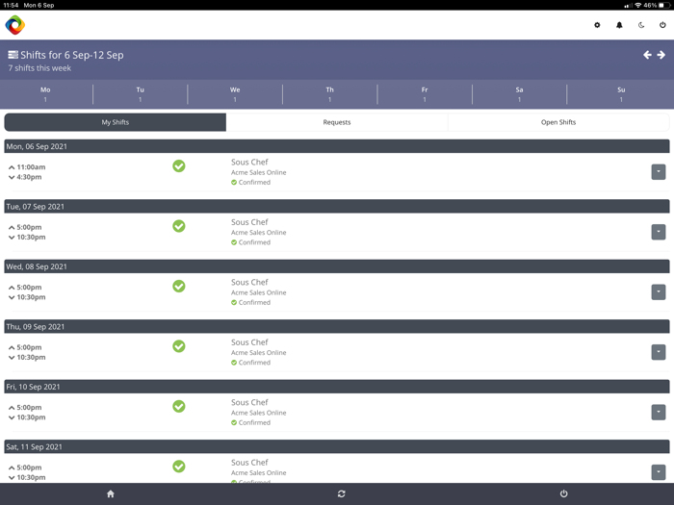Switch to Open Shifts tab
This screenshot has height=505, width=674.
click(558, 122)
